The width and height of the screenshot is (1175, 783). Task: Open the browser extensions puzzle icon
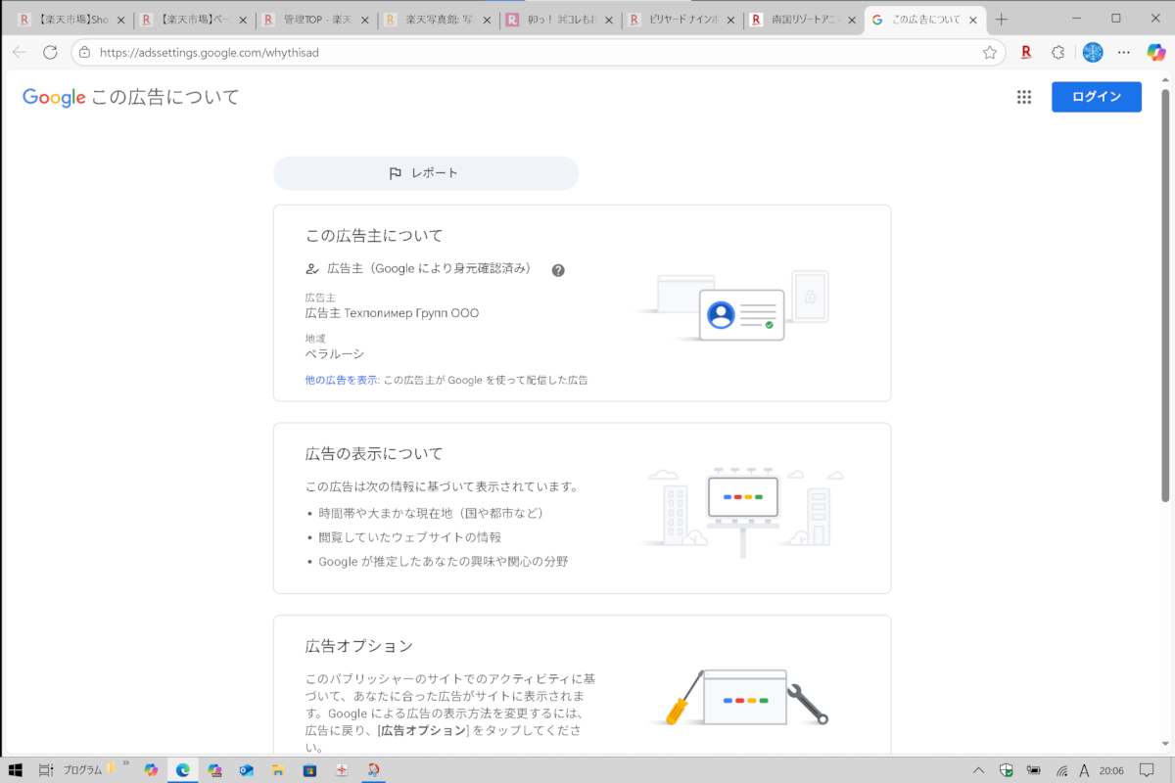tap(1057, 53)
